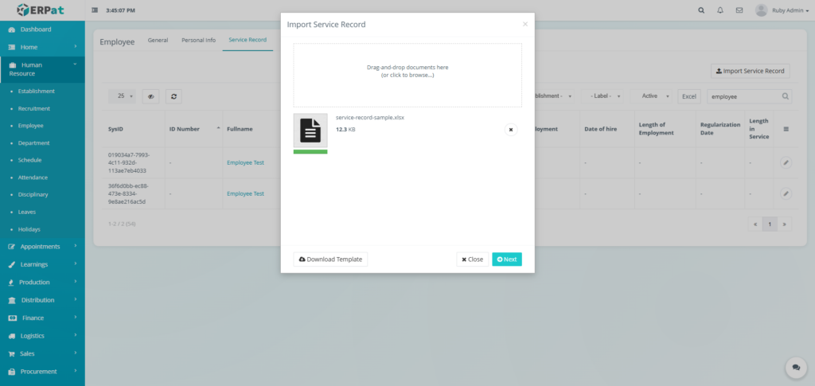
Task: Click the service-record-sample.xlsx file thumbnail
Action: [x=310, y=131]
